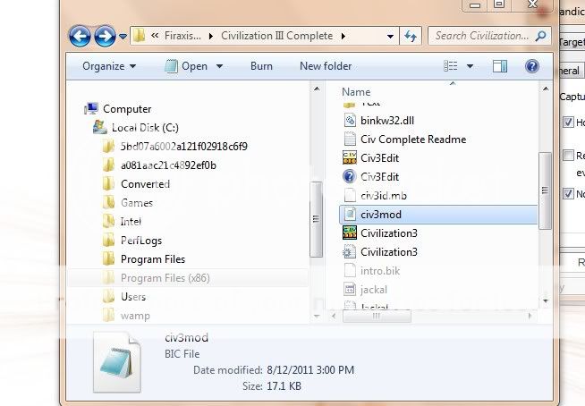Click the Open toolbar button

tap(186, 66)
